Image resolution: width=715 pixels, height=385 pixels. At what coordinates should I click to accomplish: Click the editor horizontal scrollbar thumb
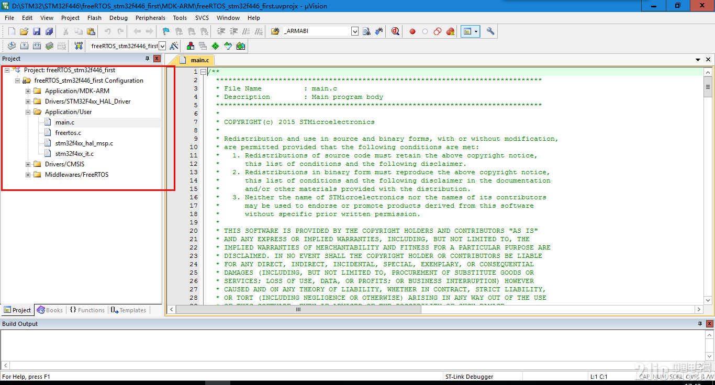point(298,309)
